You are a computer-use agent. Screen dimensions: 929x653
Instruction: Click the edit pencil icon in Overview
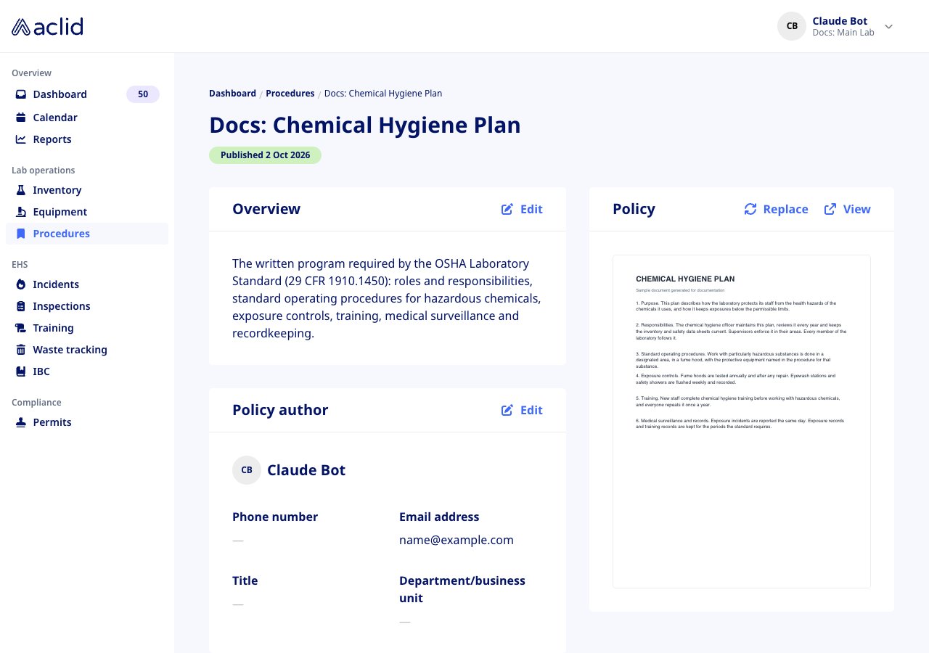(507, 209)
